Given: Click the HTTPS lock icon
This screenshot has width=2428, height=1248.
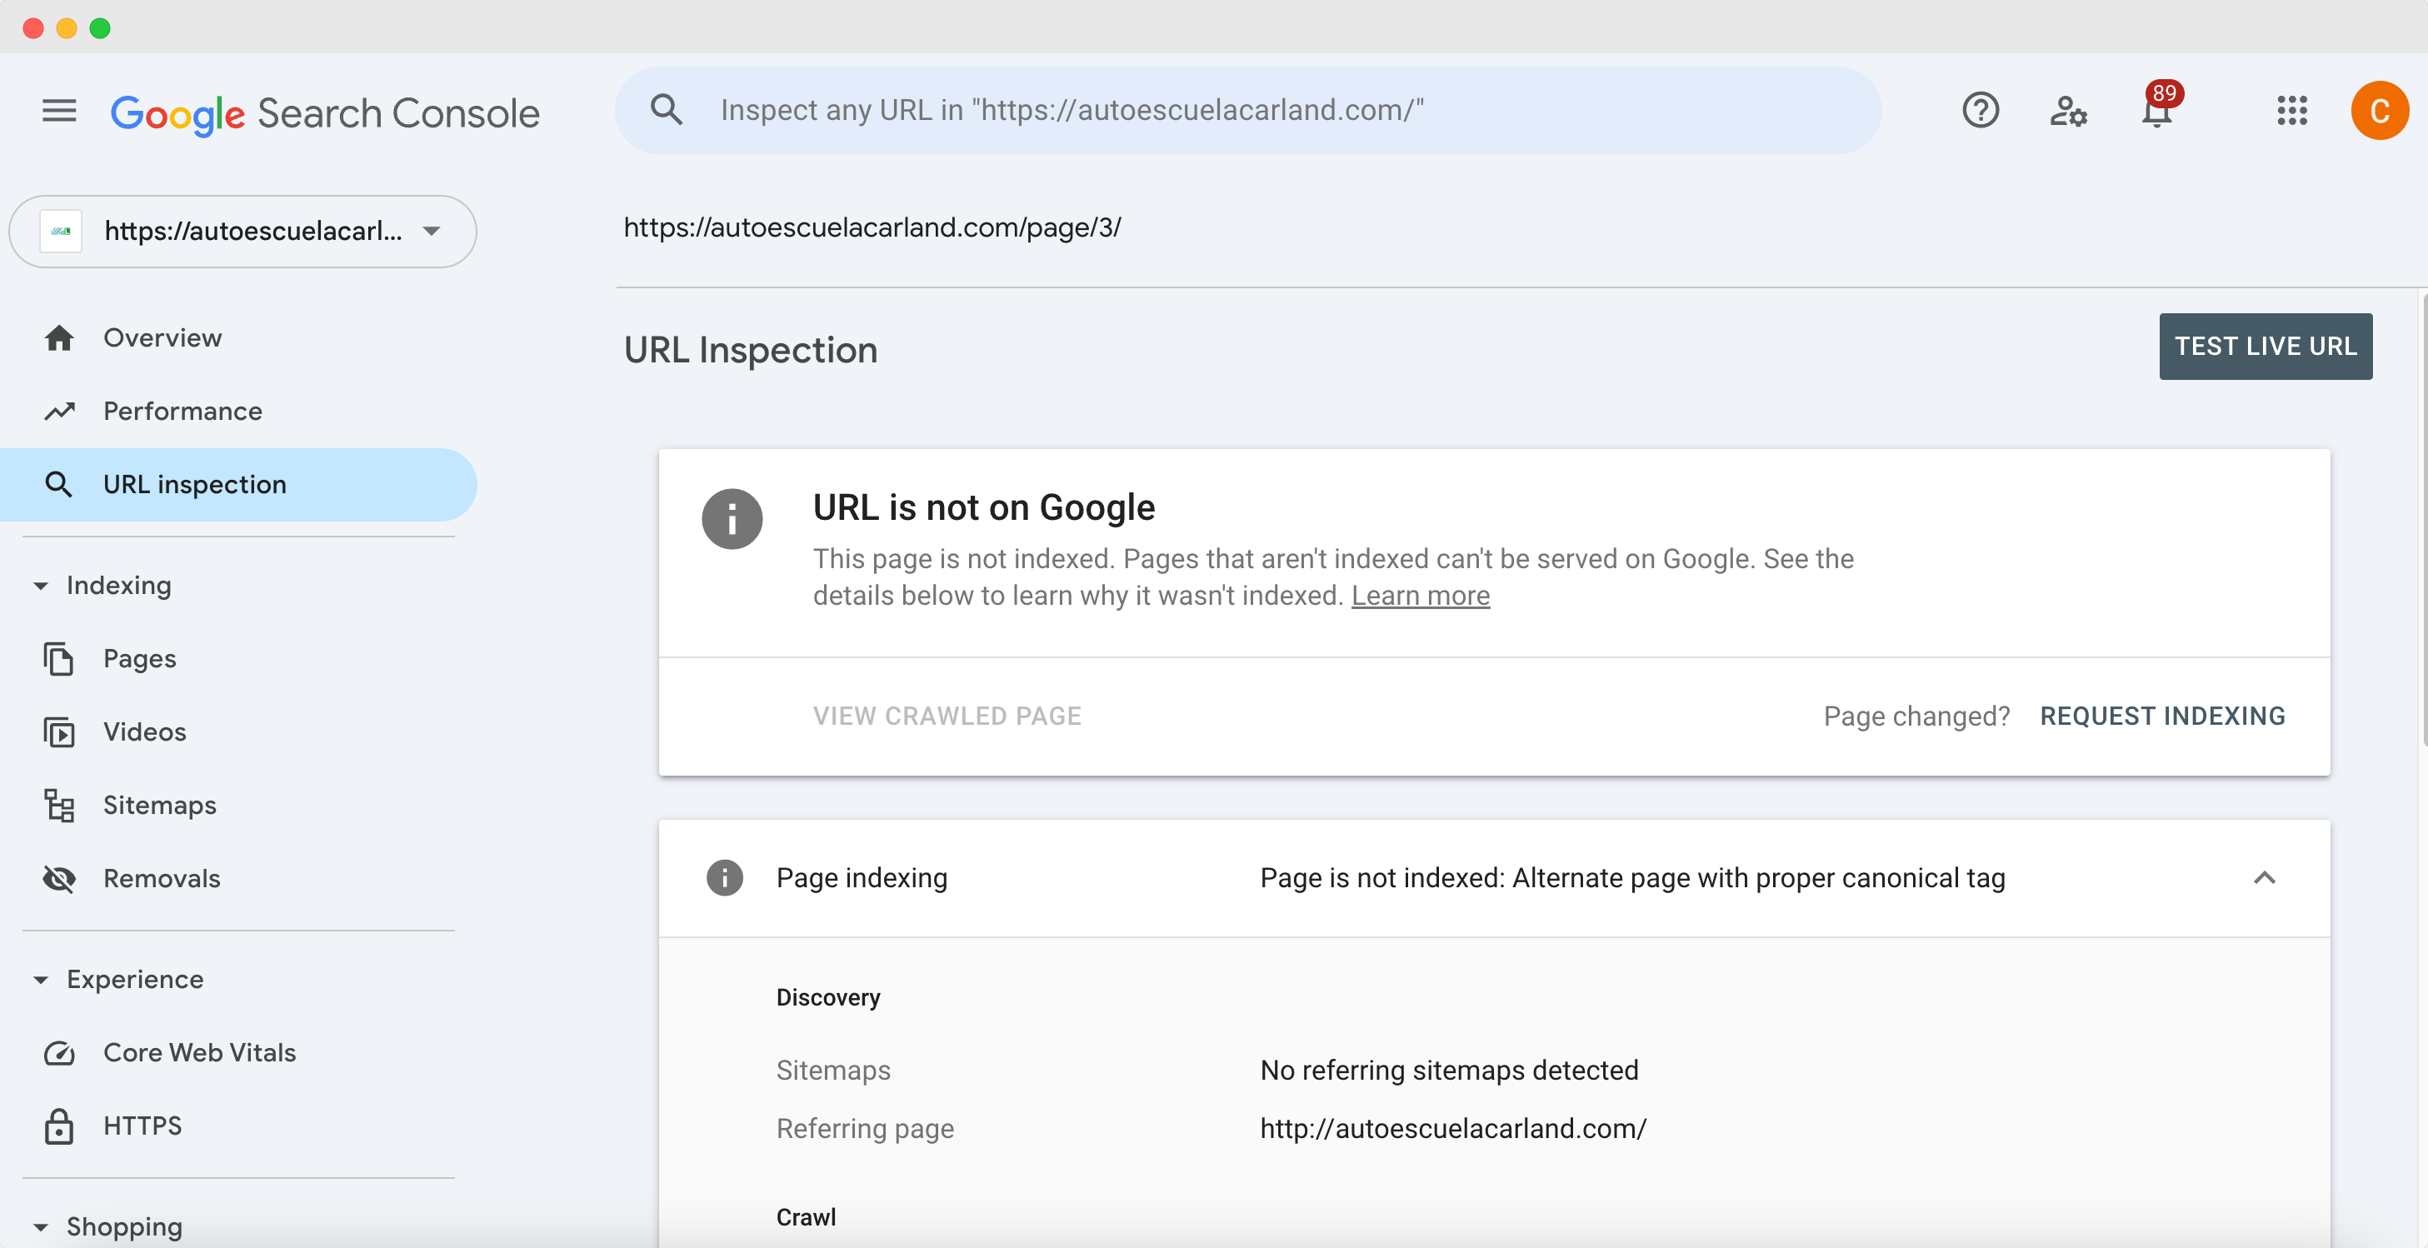Looking at the screenshot, I should point(59,1126).
